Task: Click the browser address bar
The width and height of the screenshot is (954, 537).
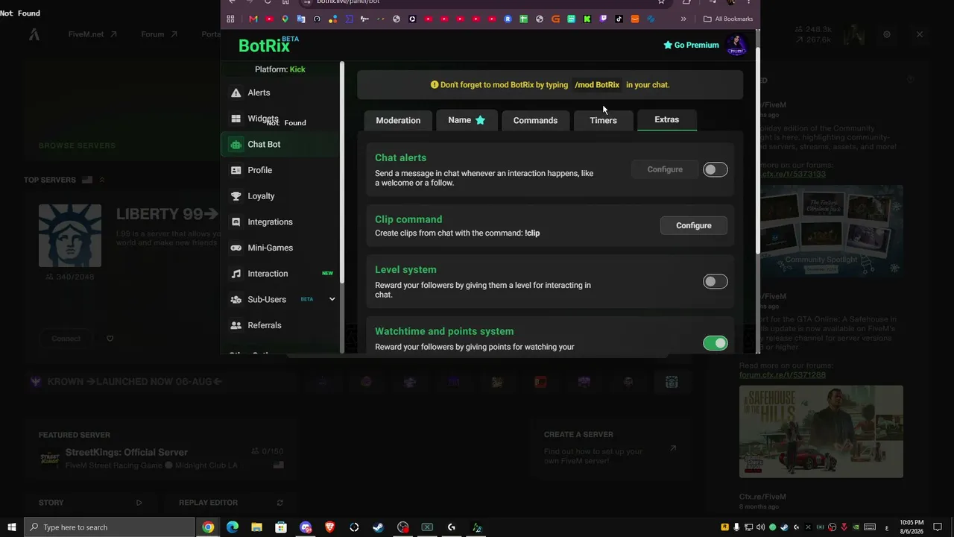Action: coord(484,2)
